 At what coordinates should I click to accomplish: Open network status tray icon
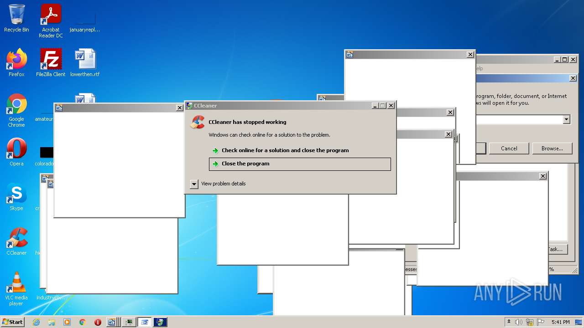coord(530,322)
